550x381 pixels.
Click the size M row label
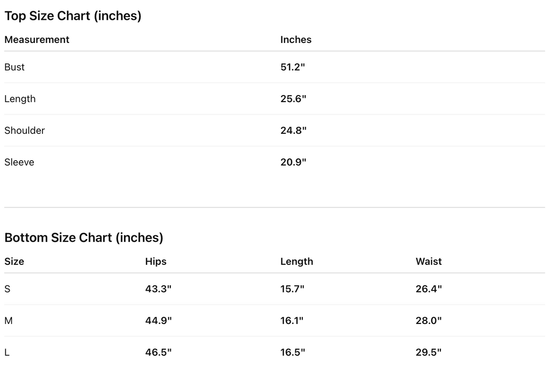click(9, 321)
